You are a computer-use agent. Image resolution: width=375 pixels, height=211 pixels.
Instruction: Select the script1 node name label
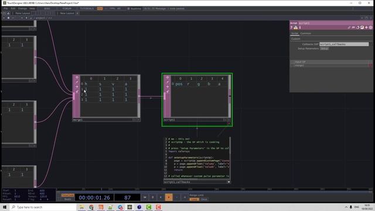(x=169, y=120)
